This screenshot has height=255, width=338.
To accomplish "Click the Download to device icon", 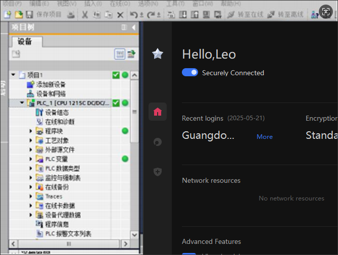I will click(x=183, y=15).
